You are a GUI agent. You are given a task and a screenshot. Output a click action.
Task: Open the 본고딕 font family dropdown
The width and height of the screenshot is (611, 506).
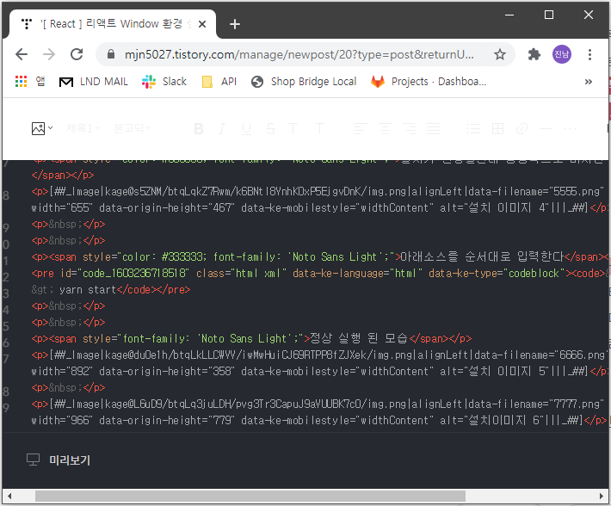coord(132,127)
